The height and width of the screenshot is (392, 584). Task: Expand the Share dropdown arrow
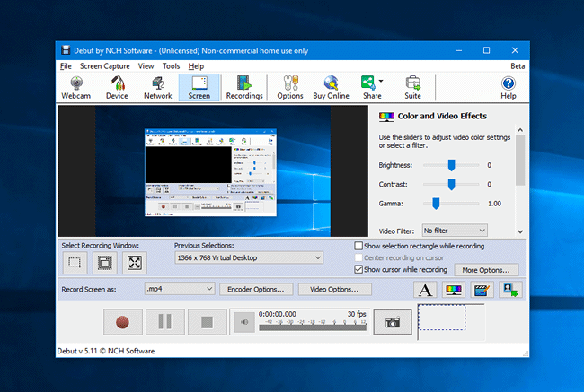pyautogui.click(x=381, y=81)
